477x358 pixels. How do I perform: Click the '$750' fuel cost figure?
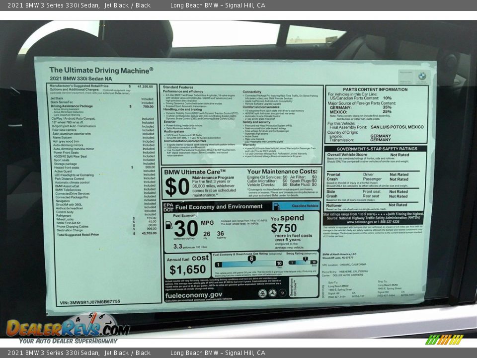[284, 228]
